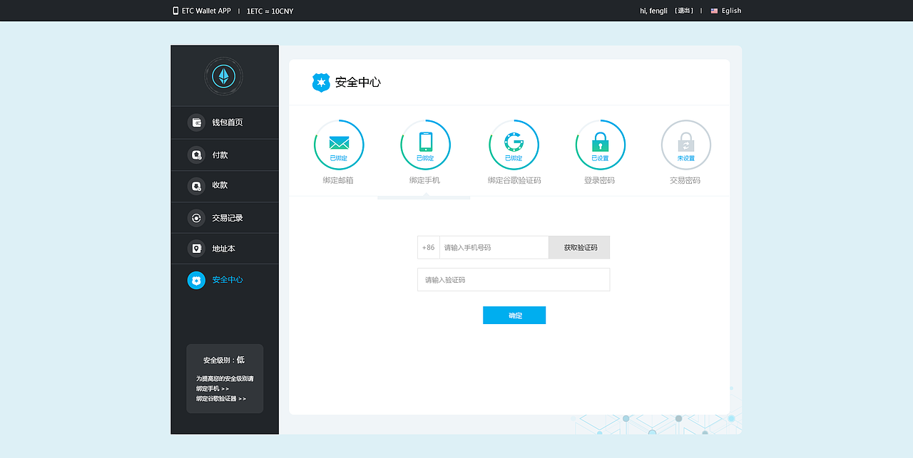The width and height of the screenshot is (913, 458).
Task: Focus the 请输入验证码 code field
Action: (x=514, y=280)
